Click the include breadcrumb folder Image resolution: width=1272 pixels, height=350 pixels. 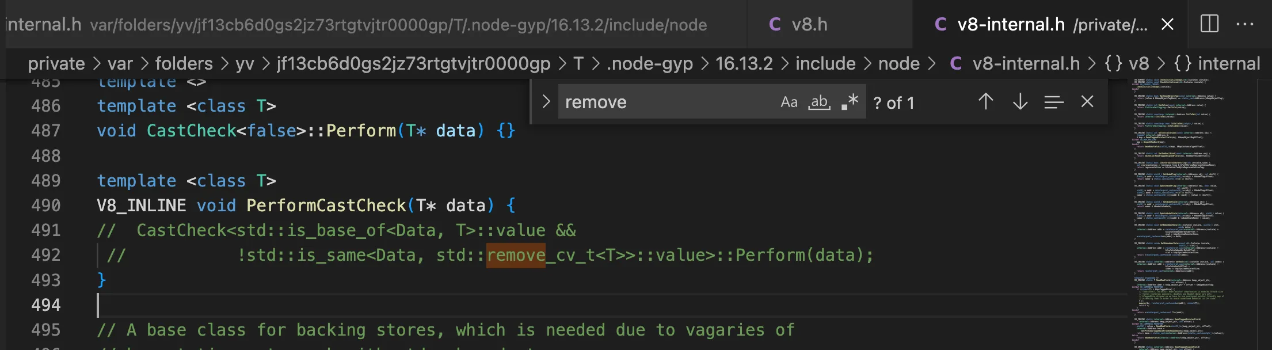pos(825,63)
